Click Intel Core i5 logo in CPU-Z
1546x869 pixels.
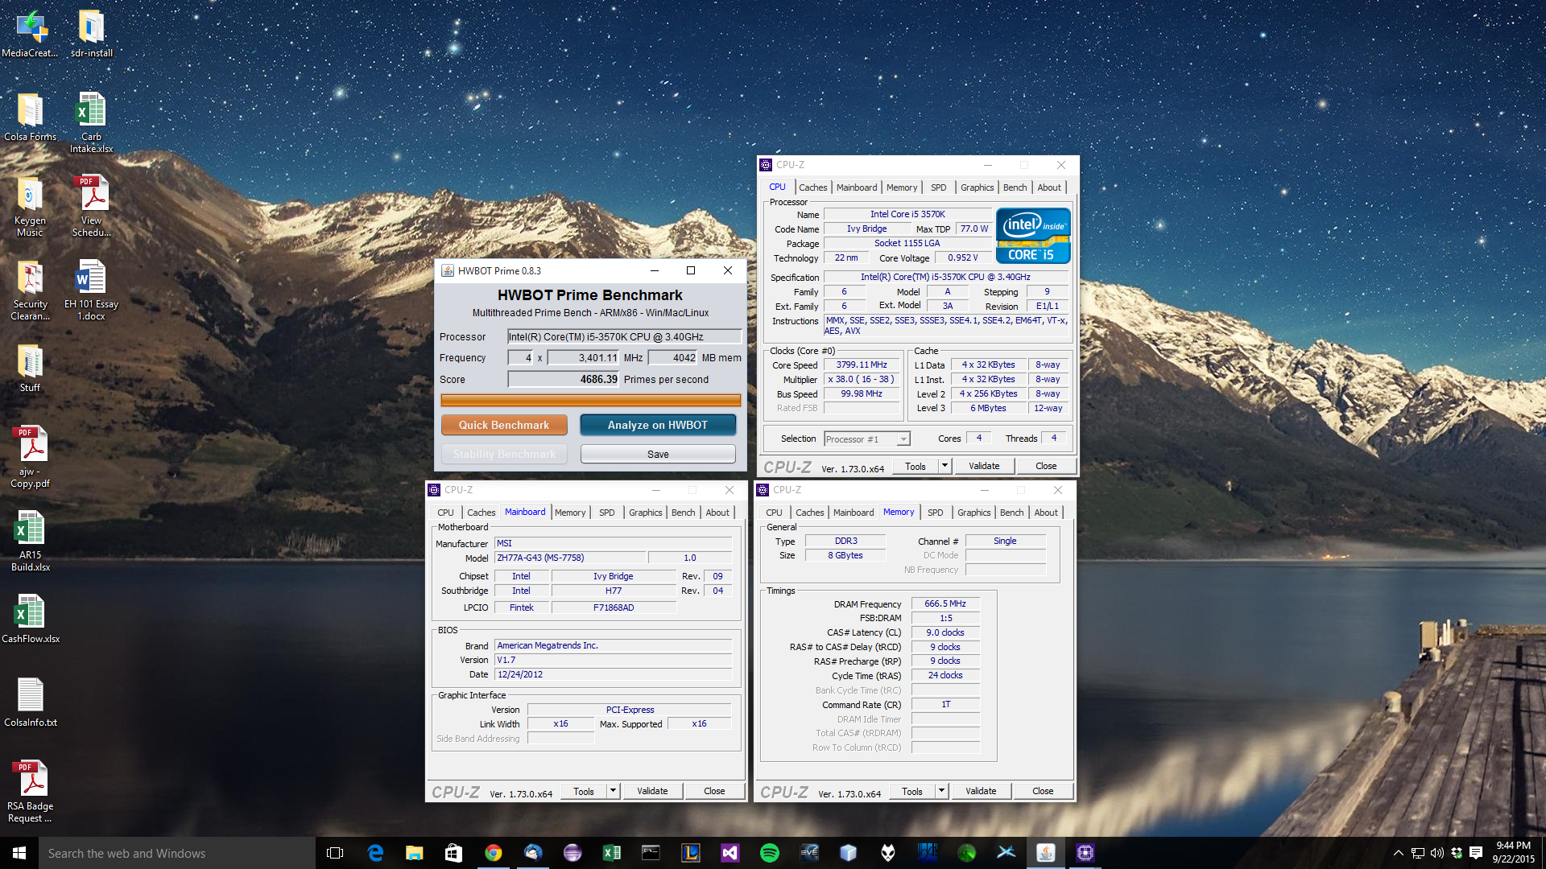[1033, 236]
